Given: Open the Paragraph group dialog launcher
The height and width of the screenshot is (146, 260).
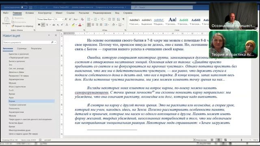Looking at the screenshot, I should click(x=126, y=30).
